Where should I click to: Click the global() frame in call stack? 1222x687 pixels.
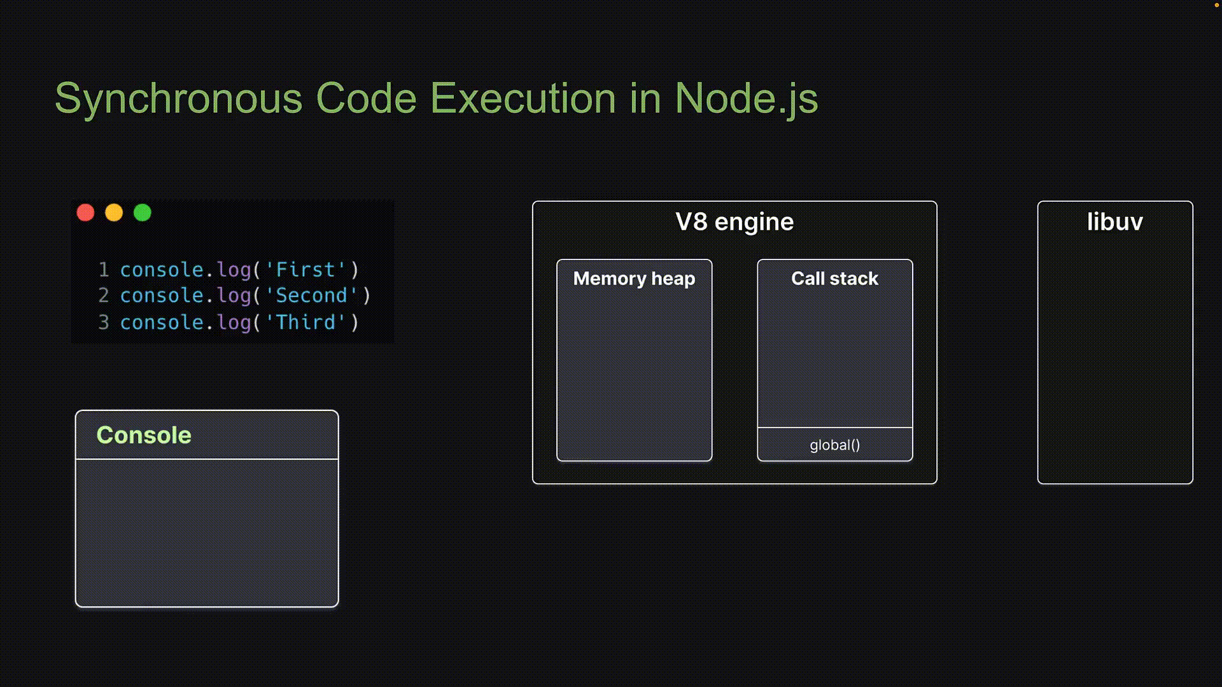click(834, 445)
